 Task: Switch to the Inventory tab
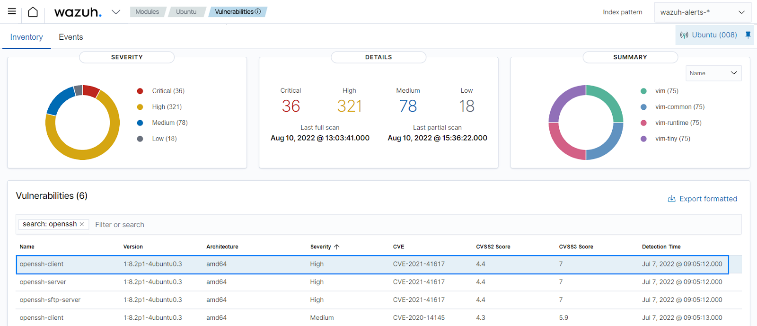(26, 37)
